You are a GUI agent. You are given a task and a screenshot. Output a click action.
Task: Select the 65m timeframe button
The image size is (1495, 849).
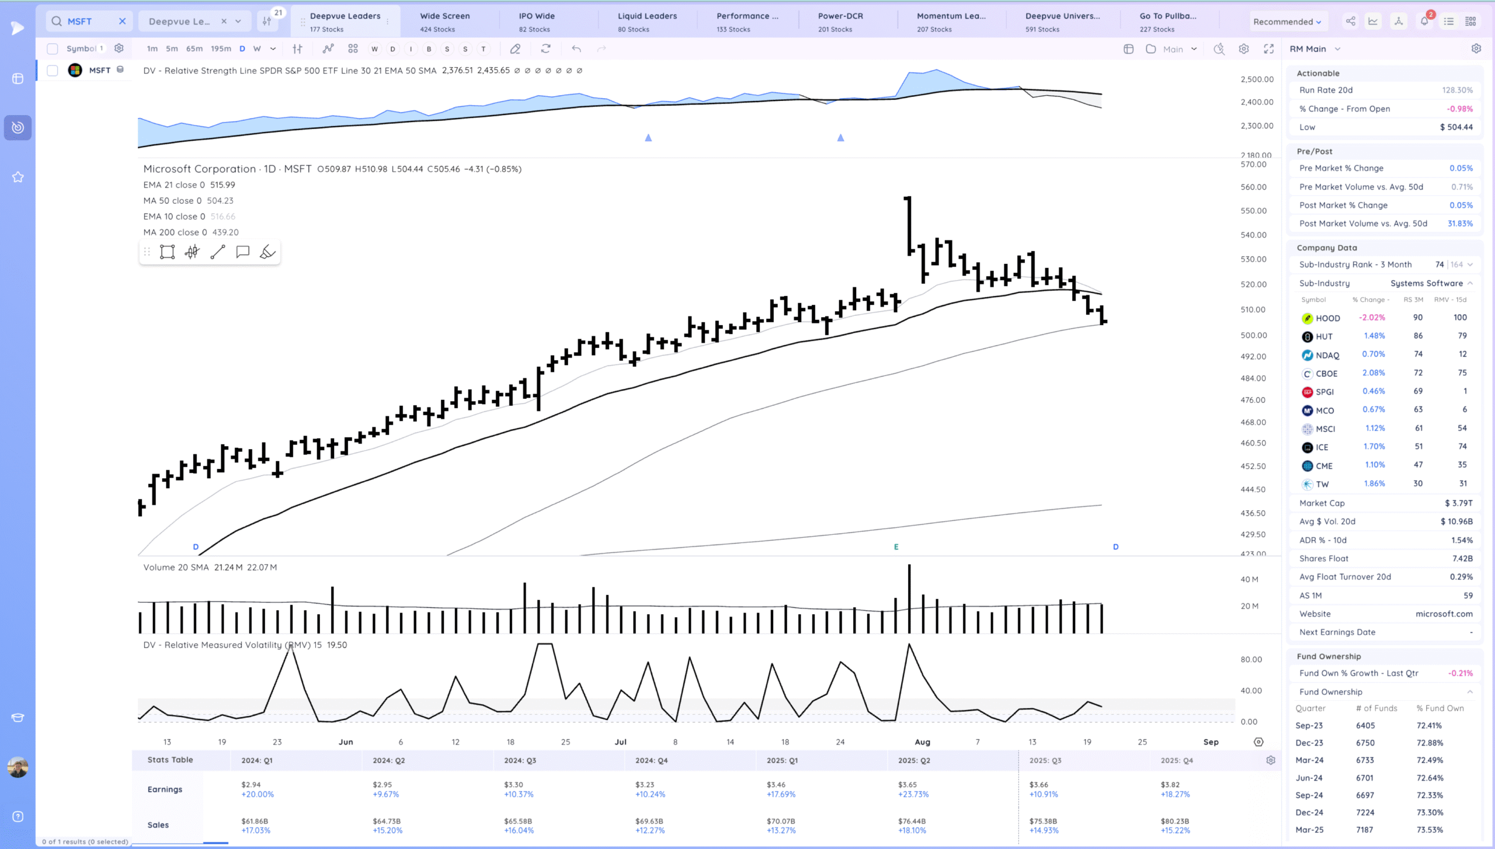[x=194, y=49]
